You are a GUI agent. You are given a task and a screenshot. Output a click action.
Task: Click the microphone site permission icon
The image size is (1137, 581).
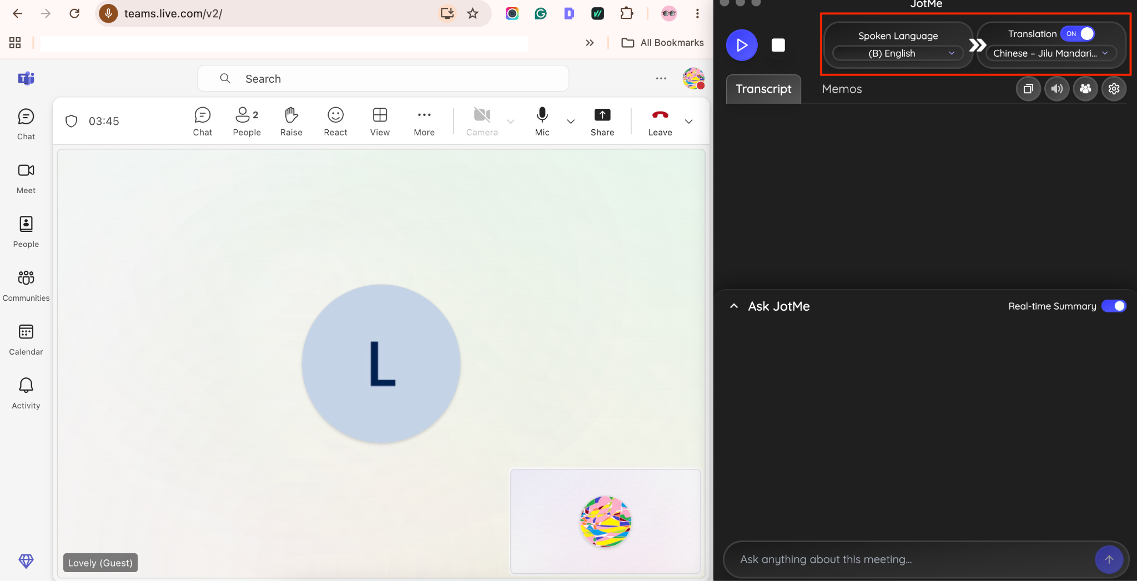click(x=108, y=13)
